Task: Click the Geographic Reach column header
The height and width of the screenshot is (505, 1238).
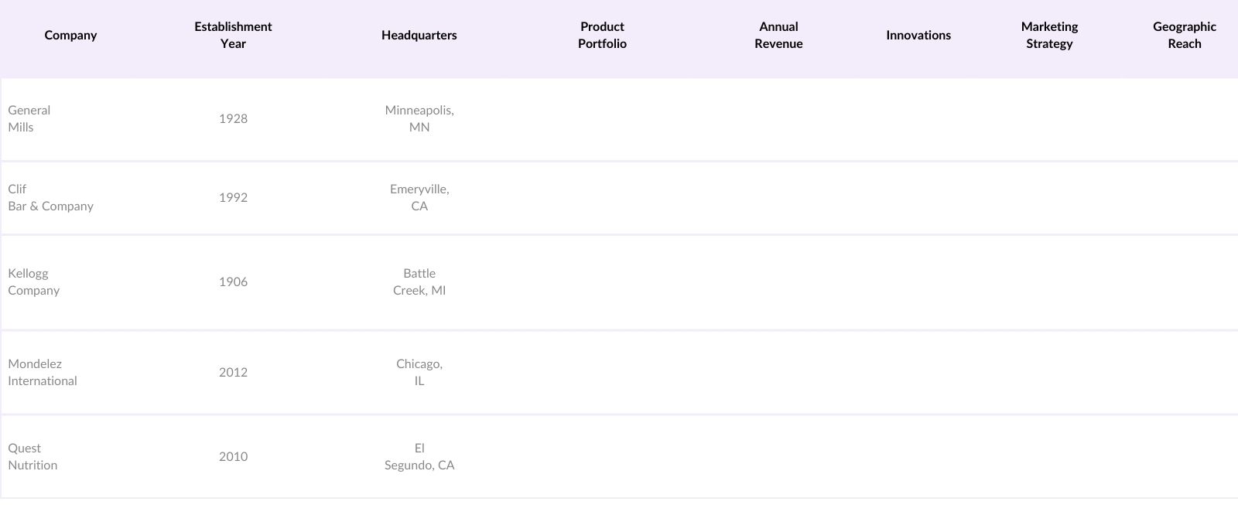Action: 1184,36
